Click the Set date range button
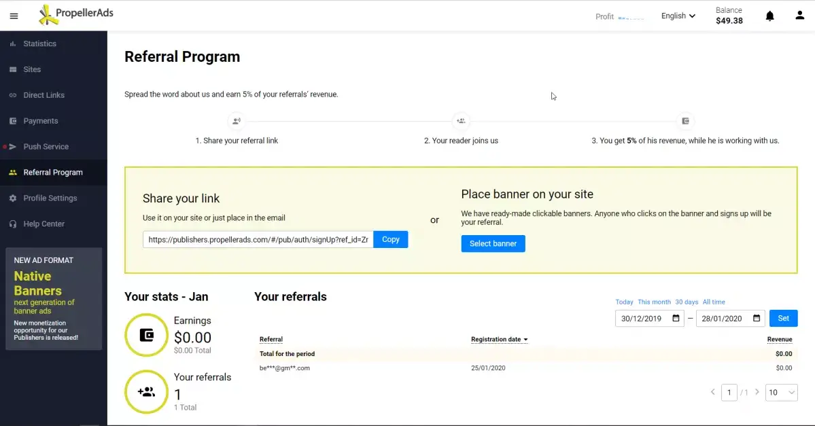The width and height of the screenshot is (815, 426). [x=783, y=319]
